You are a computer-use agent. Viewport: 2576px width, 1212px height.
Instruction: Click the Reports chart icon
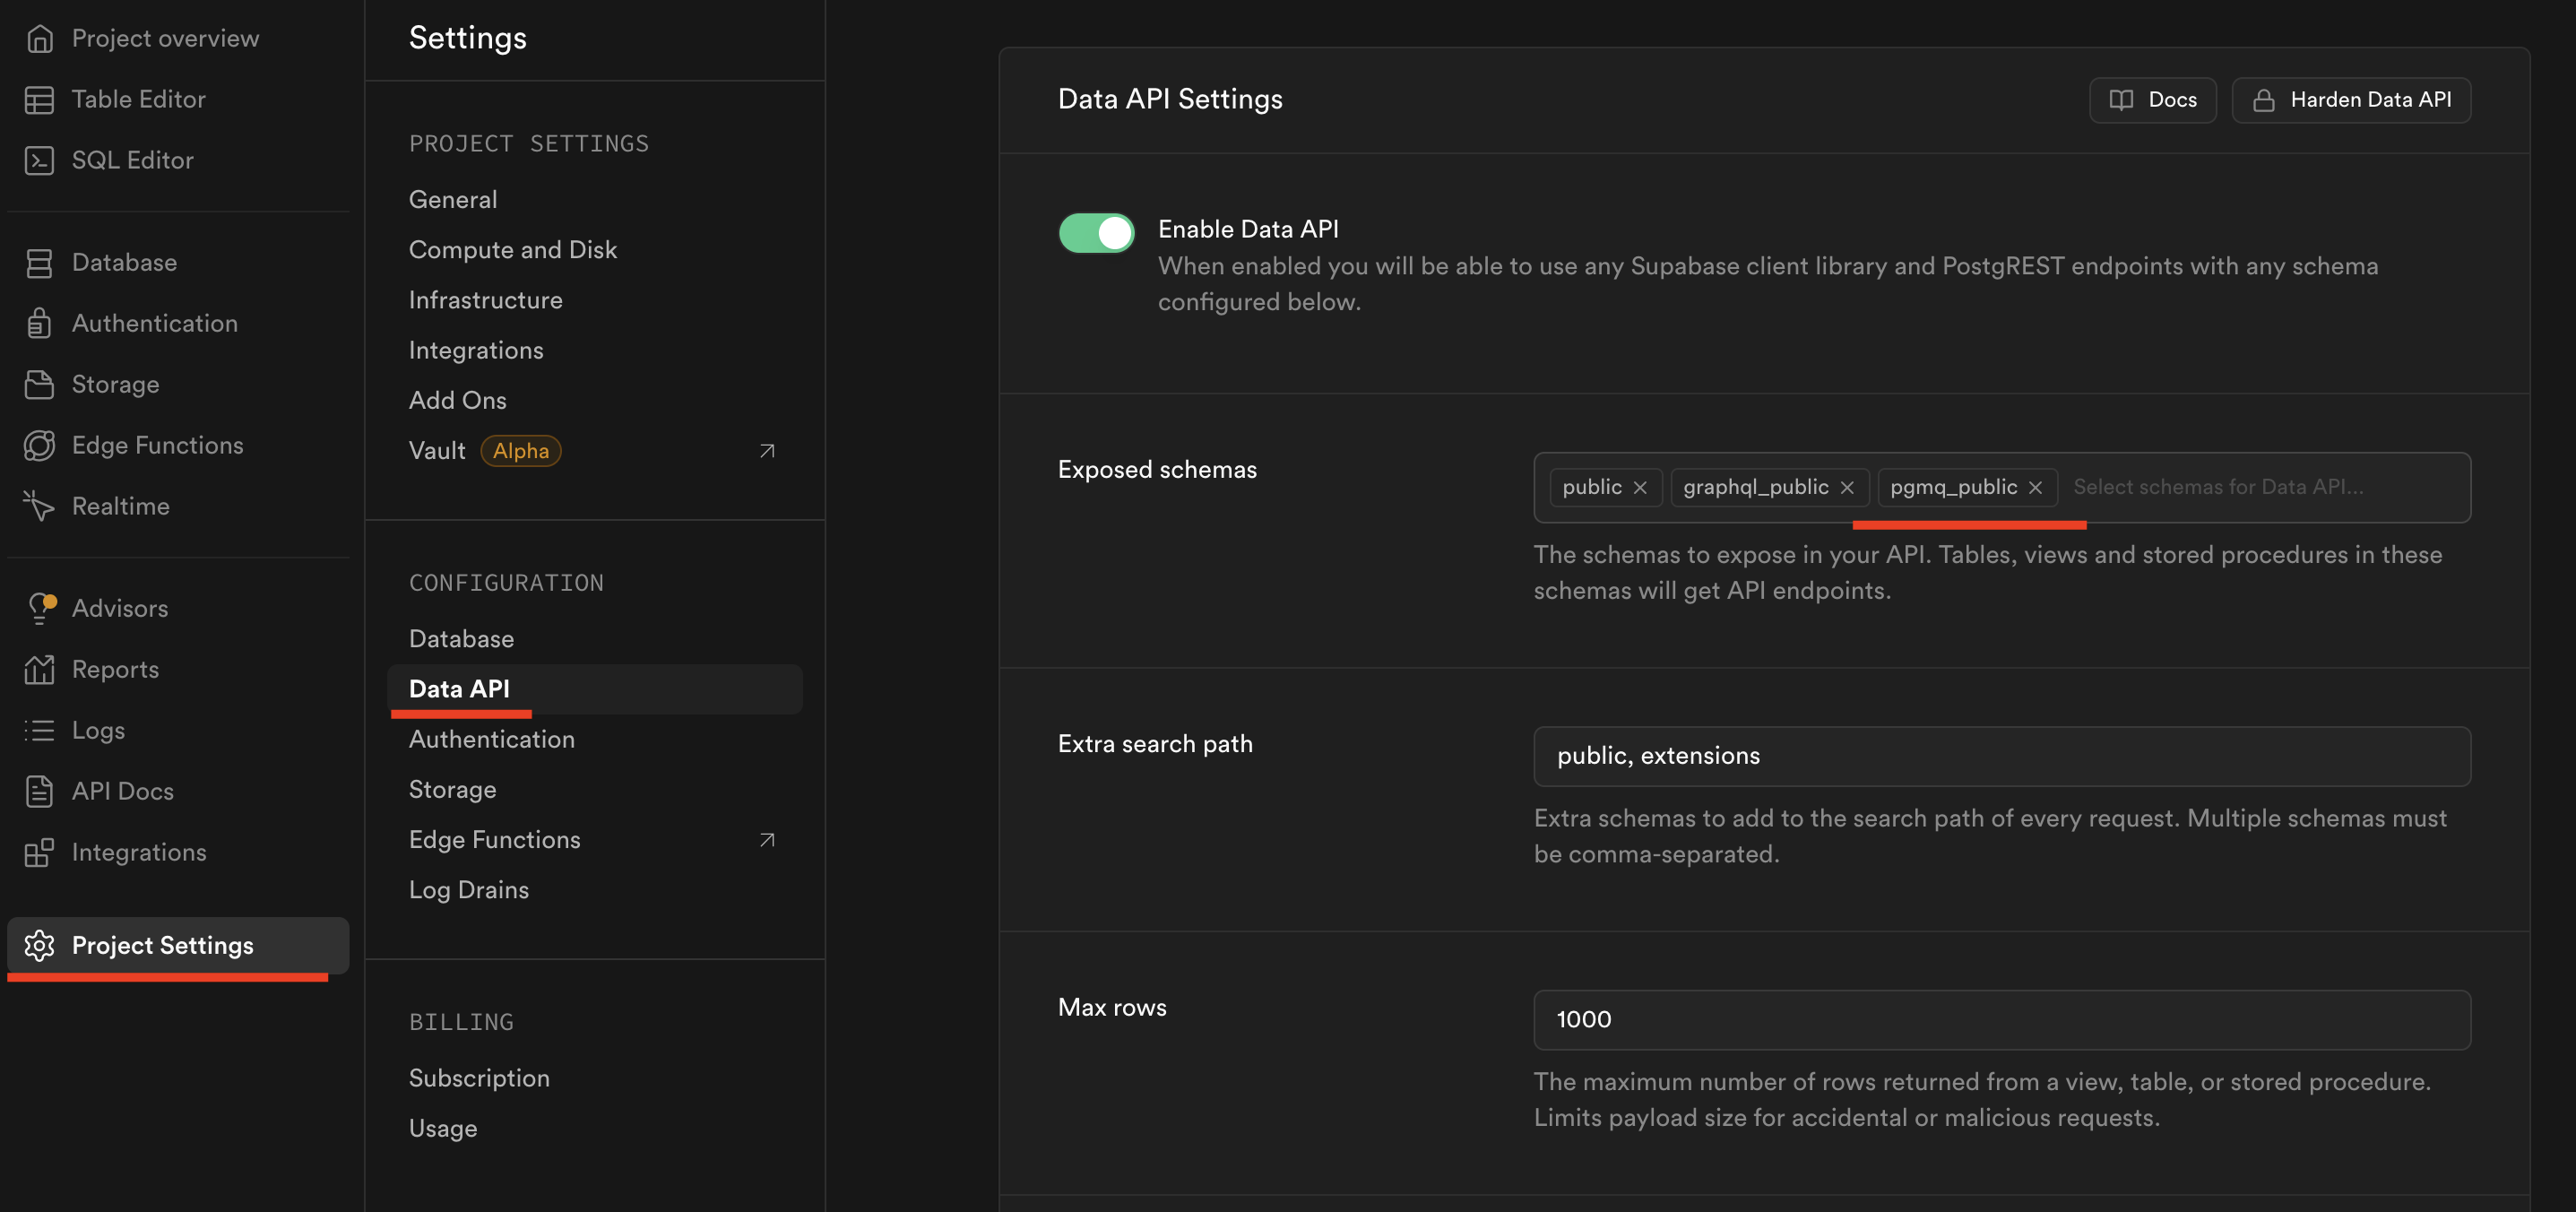coord(39,669)
